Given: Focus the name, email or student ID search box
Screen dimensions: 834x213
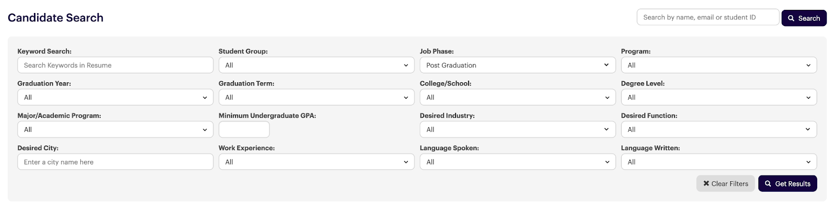Looking at the screenshot, I should pos(708,17).
